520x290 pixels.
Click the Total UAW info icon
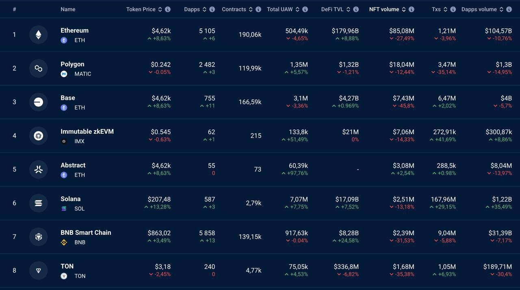tap(305, 9)
